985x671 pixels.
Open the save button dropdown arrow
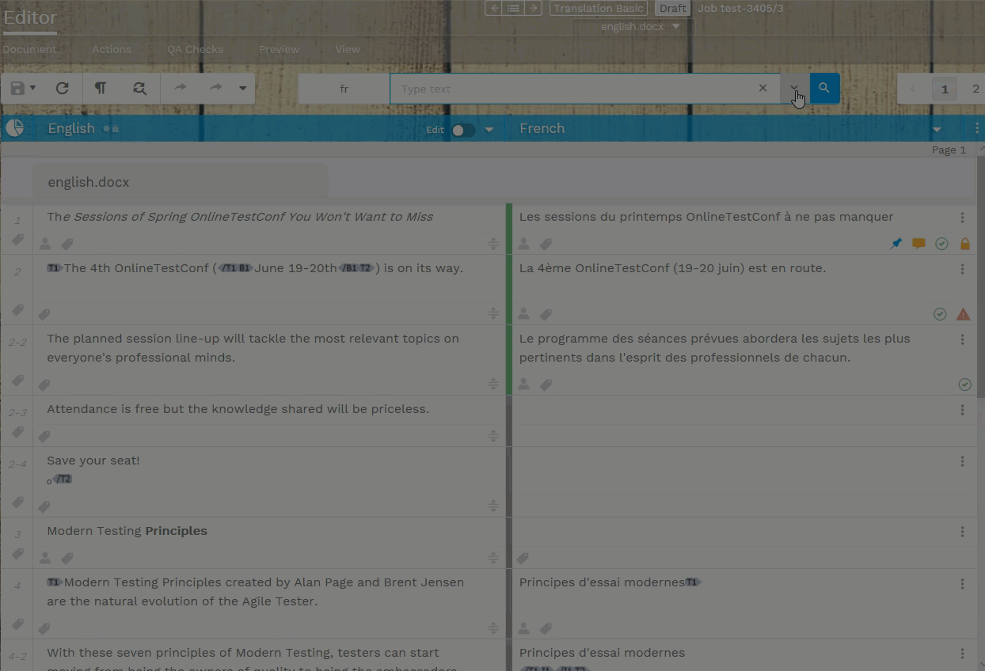coord(33,89)
